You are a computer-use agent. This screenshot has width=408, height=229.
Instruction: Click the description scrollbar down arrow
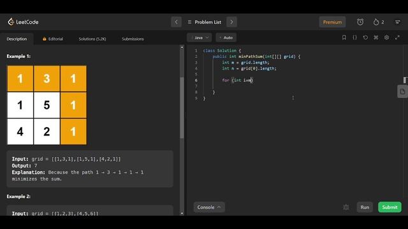182,213
